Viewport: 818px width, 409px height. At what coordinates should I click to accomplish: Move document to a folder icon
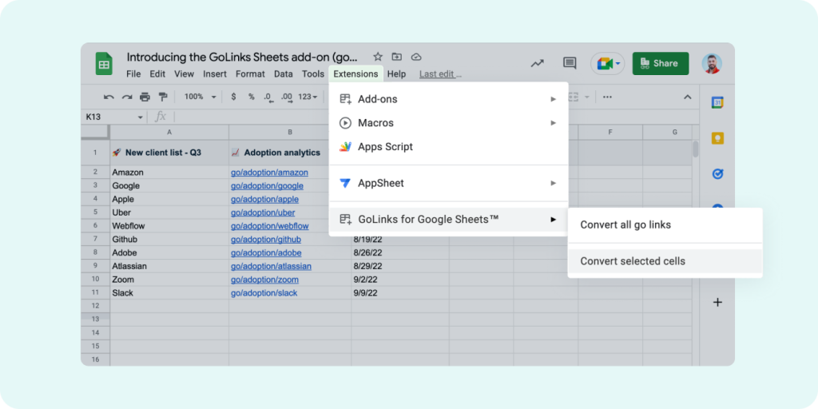coord(397,57)
